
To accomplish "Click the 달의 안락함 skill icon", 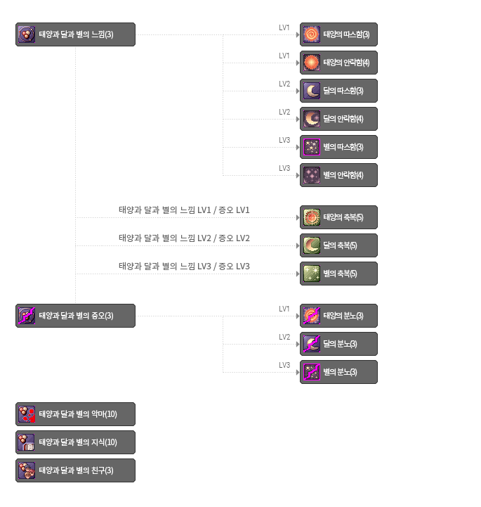I will tap(311, 119).
